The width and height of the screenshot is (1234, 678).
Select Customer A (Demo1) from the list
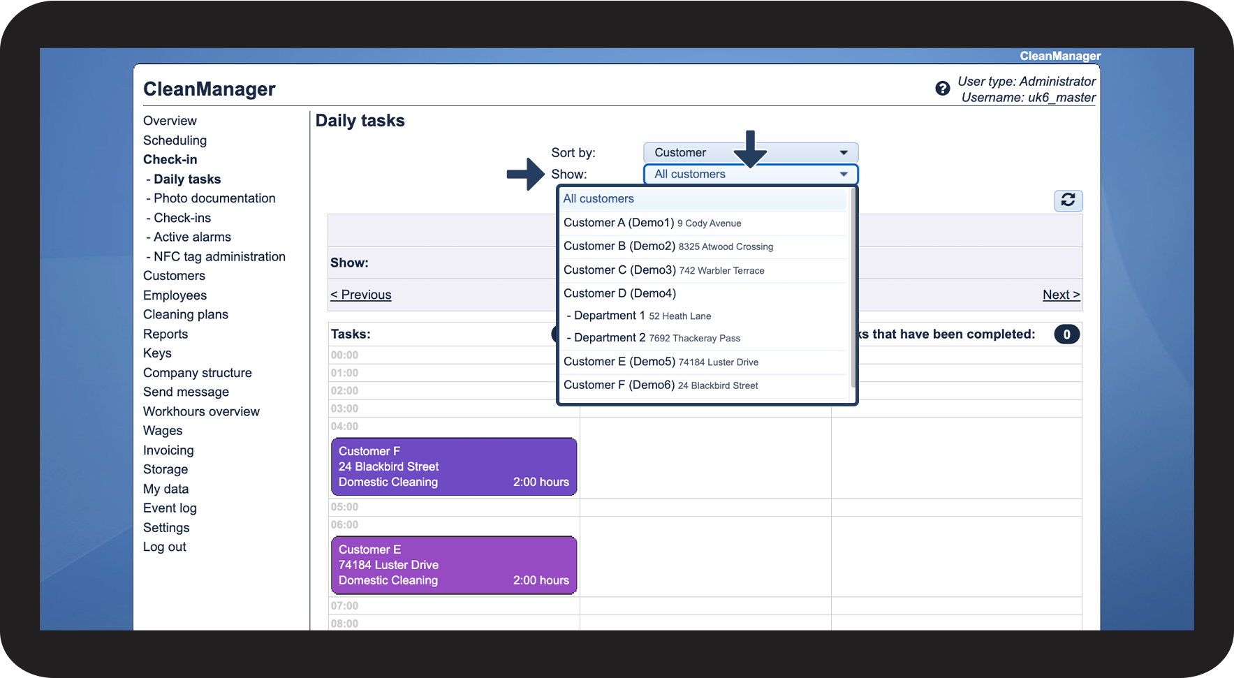point(704,223)
